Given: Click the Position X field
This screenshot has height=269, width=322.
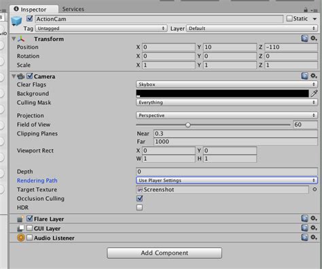Looking at the screenshot, I should (168, 47).
